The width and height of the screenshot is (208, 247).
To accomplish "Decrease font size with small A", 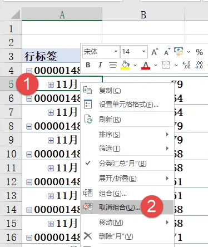I will [x=167, y=52].
